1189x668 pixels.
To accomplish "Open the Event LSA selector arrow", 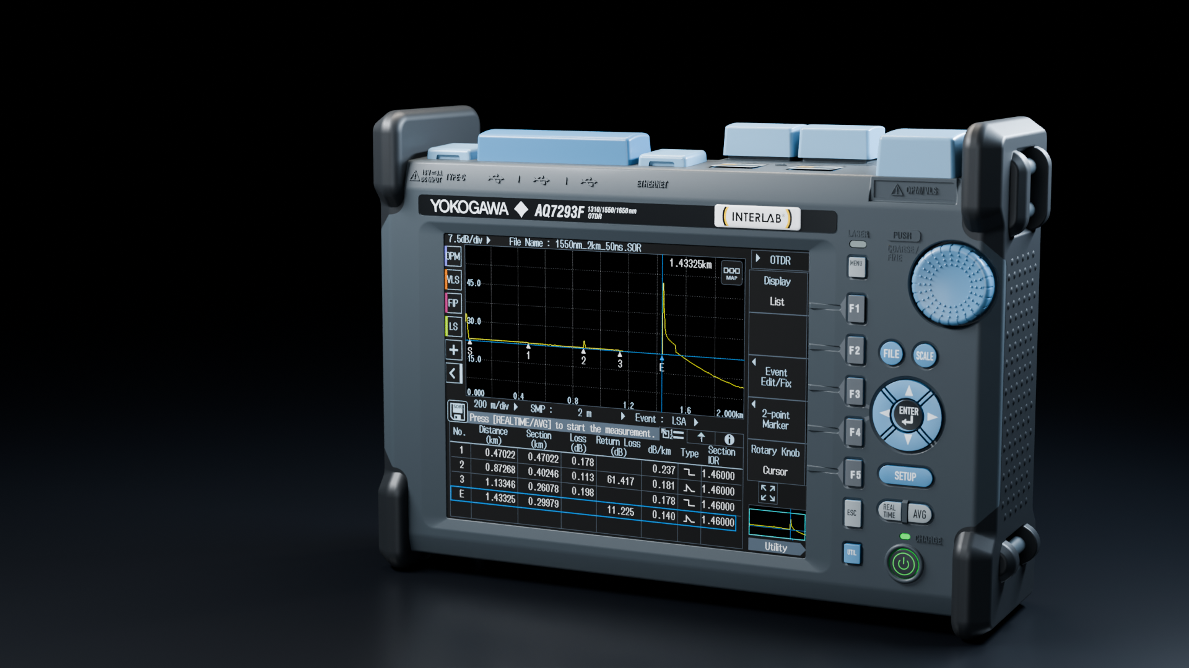I will [696, 422].
